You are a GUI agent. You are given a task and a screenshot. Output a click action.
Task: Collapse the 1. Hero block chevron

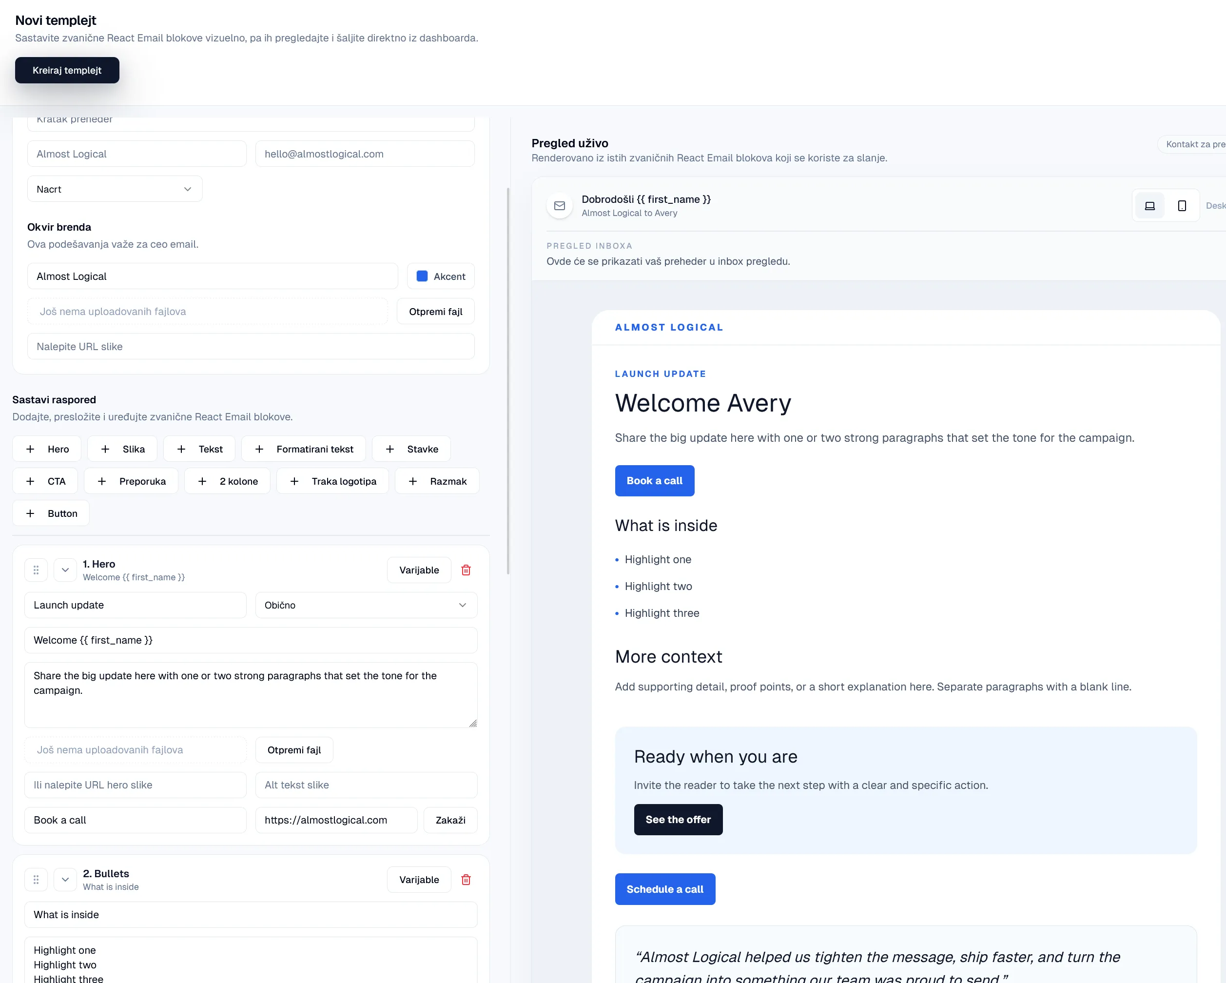coord(65,570)
